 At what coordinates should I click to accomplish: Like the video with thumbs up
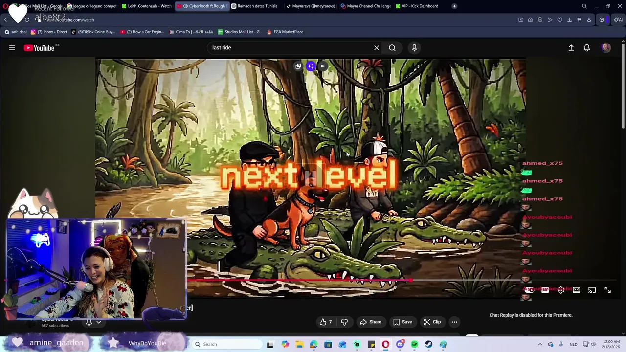tap(326, 322)
